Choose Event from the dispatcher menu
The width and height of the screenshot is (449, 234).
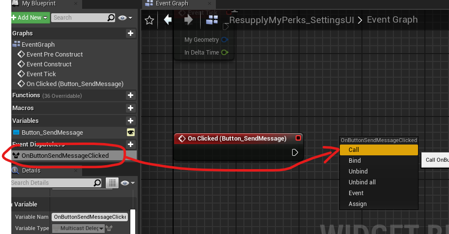click(x=379, y=193)
